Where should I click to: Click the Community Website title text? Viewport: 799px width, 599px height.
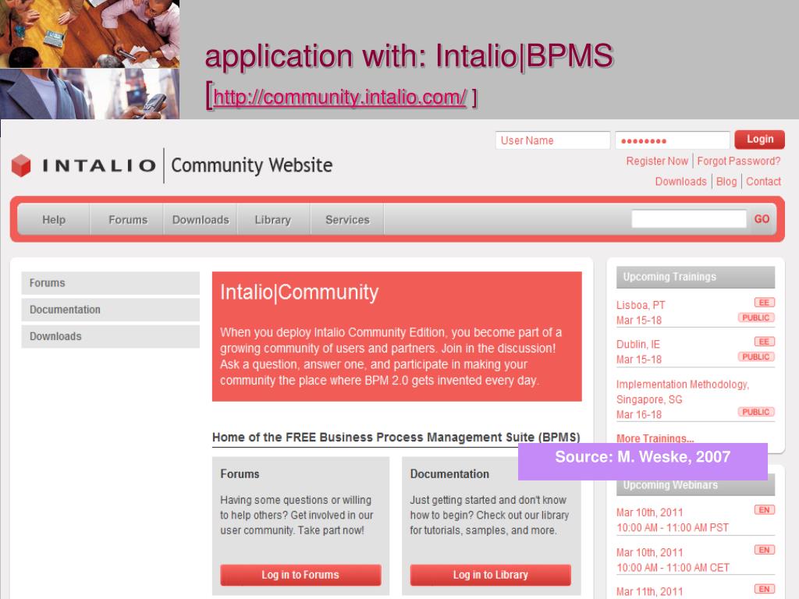coord(252,165)
